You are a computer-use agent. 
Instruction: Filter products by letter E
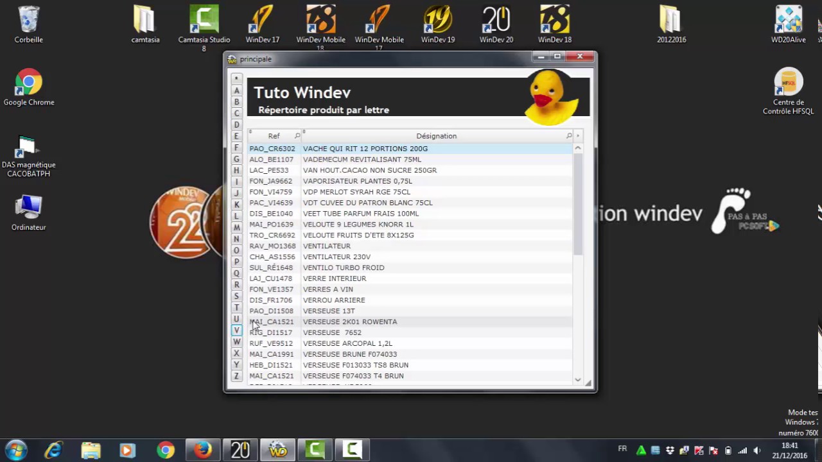pyautogui.click(x=236, y=136)
